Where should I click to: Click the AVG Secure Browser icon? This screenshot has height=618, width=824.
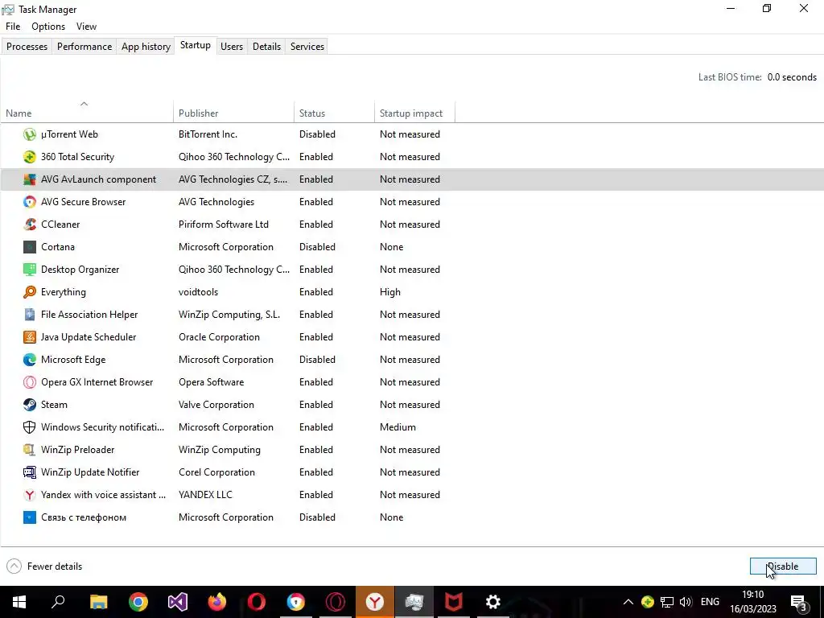pos(30,202)
